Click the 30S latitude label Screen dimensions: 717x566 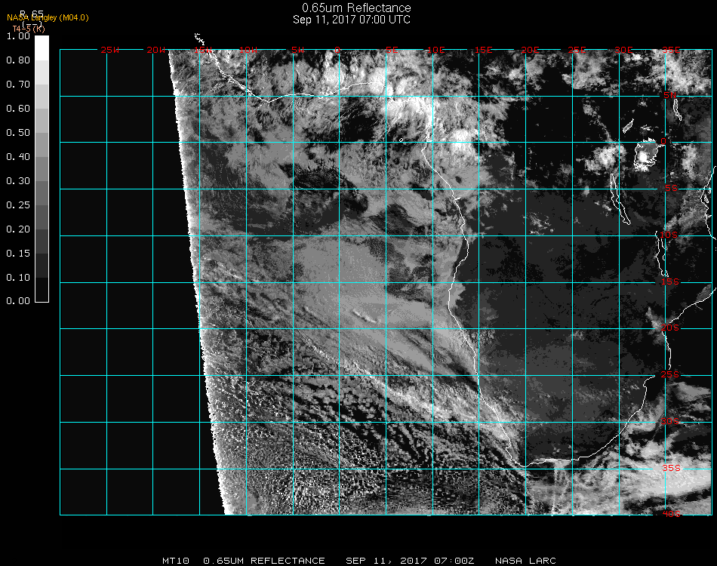pyautogui.click(x=670, y=421)
